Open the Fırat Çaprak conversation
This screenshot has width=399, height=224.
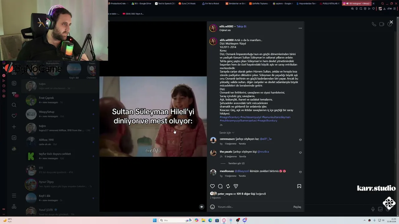[60, 100]
